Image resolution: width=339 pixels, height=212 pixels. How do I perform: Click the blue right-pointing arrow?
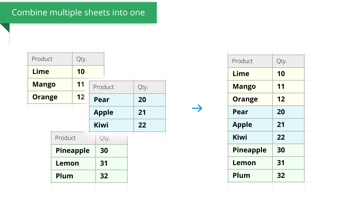coord(197,108)
